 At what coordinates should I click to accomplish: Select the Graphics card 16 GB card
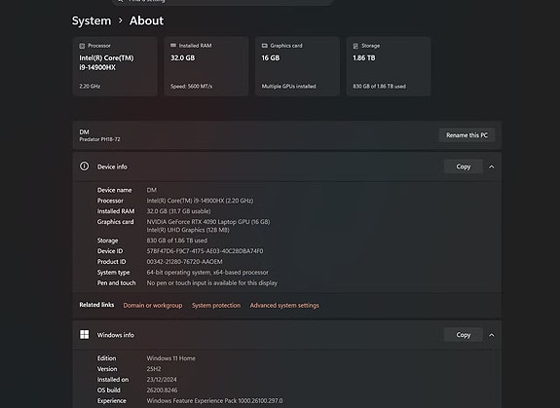pyautogui.click(x=297, y=66)
